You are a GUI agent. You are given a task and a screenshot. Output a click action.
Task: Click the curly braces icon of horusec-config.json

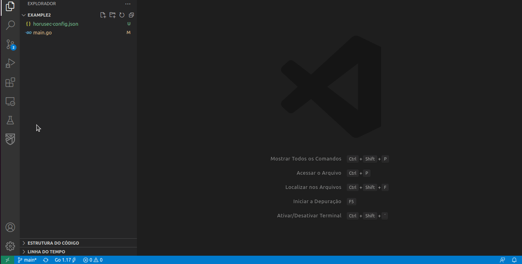tap(28, 24)
